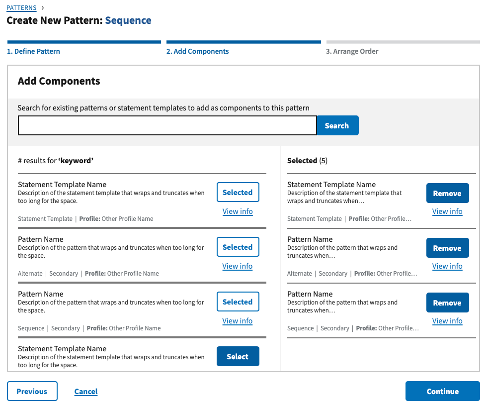
Task: Toggle Selected on the Sequence pattern result
Action: (x=238, y=302)
